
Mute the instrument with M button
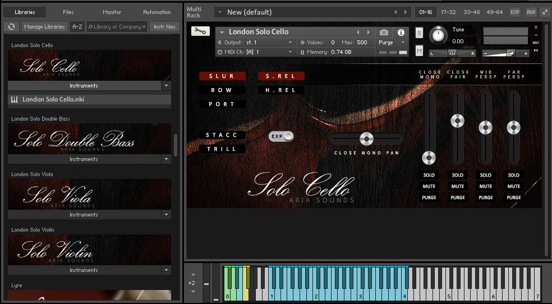(419, 51)
